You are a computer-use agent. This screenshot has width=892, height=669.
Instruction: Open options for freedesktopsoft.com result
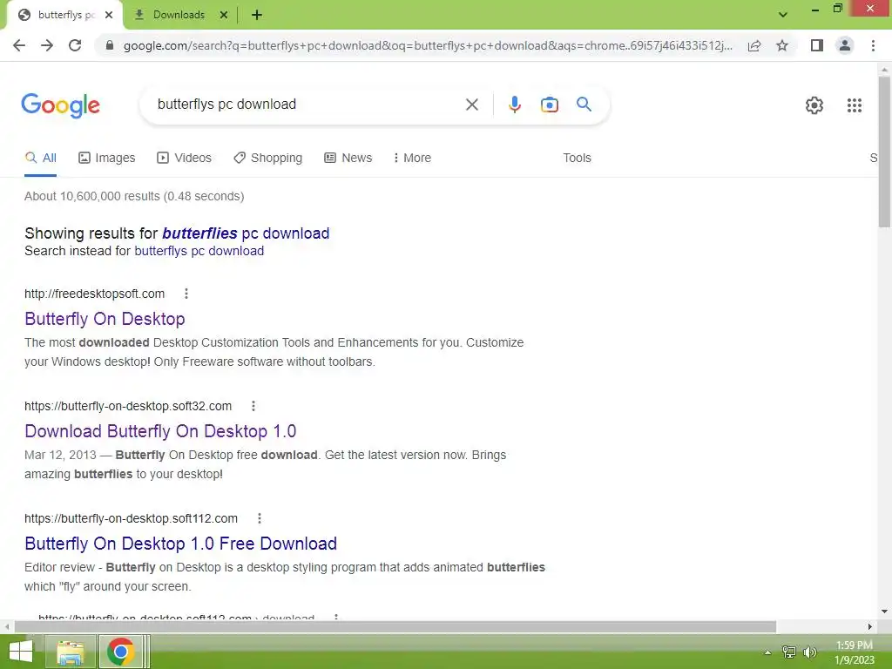pyautogui.click(x=186, y=294)
